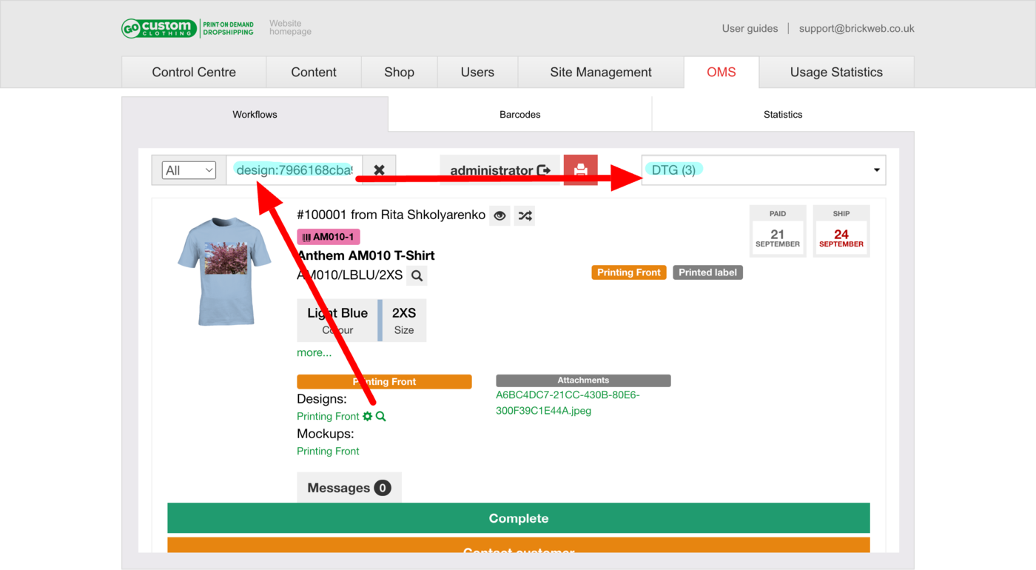Expand product details with more... link

point(314,352)
